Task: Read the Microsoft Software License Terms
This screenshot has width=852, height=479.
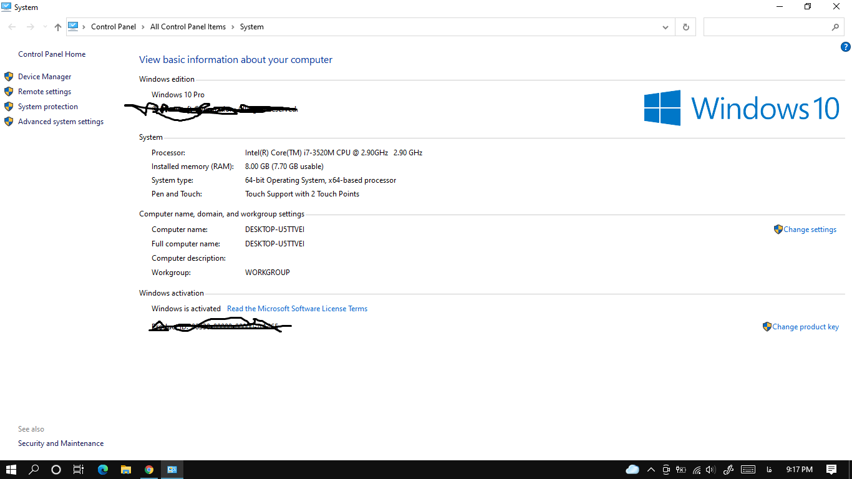Action: pyautogui.click(x=297, y=309)
